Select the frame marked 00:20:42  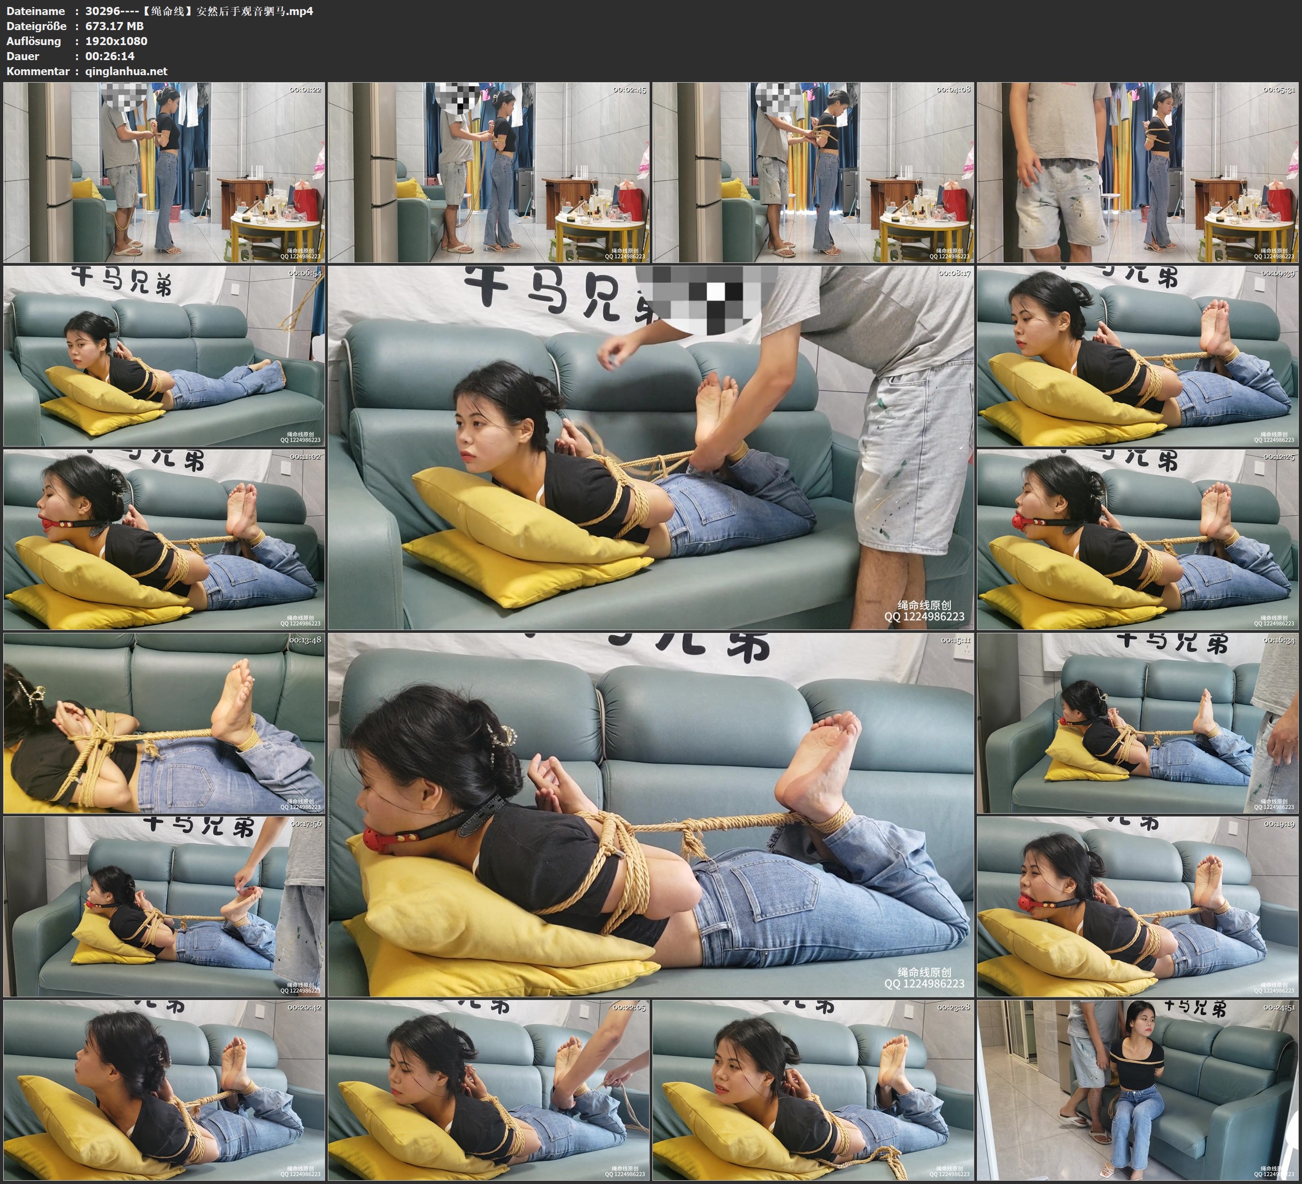(164, 1090)
